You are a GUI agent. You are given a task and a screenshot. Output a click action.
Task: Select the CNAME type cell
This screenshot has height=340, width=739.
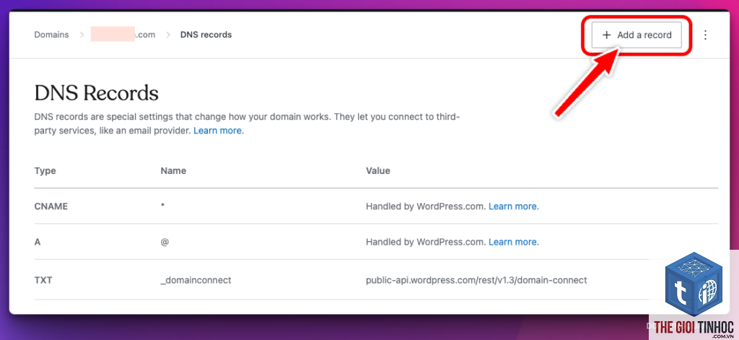(51, 206)
